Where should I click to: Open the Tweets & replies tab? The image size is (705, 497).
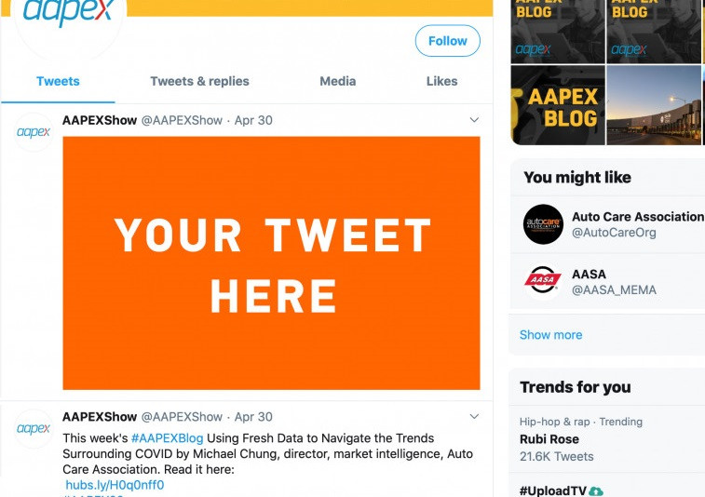click(199, 81)
